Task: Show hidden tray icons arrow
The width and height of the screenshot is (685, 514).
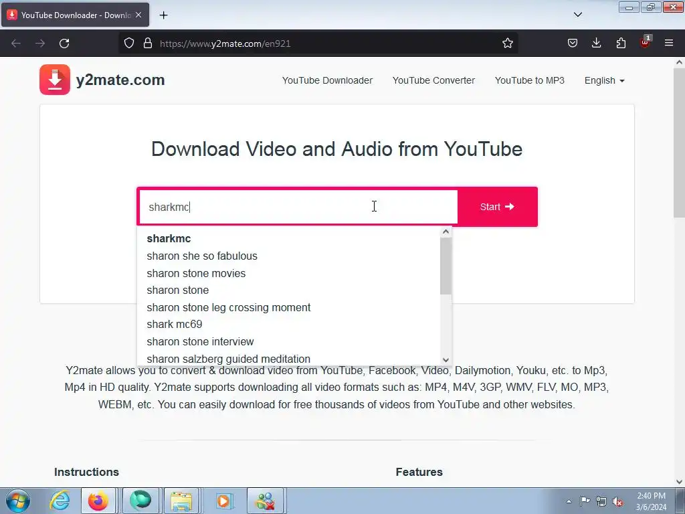Action: 569,501
